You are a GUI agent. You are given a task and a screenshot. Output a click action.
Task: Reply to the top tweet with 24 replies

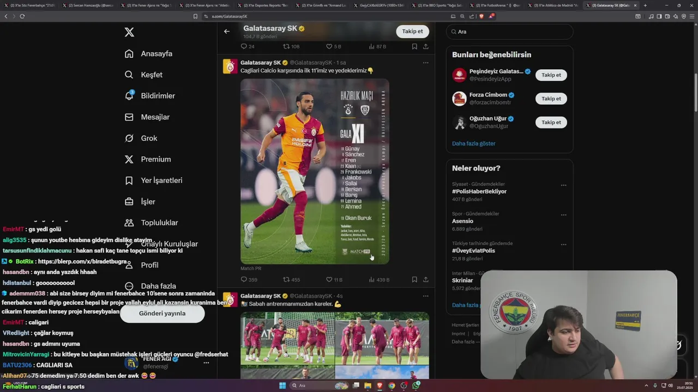(248, 47)
